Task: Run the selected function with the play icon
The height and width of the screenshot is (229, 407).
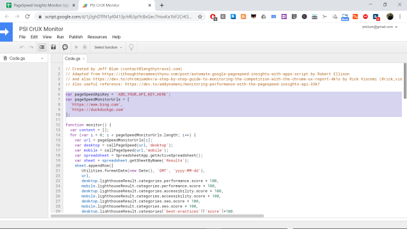Action: click(x=76, y=47)
